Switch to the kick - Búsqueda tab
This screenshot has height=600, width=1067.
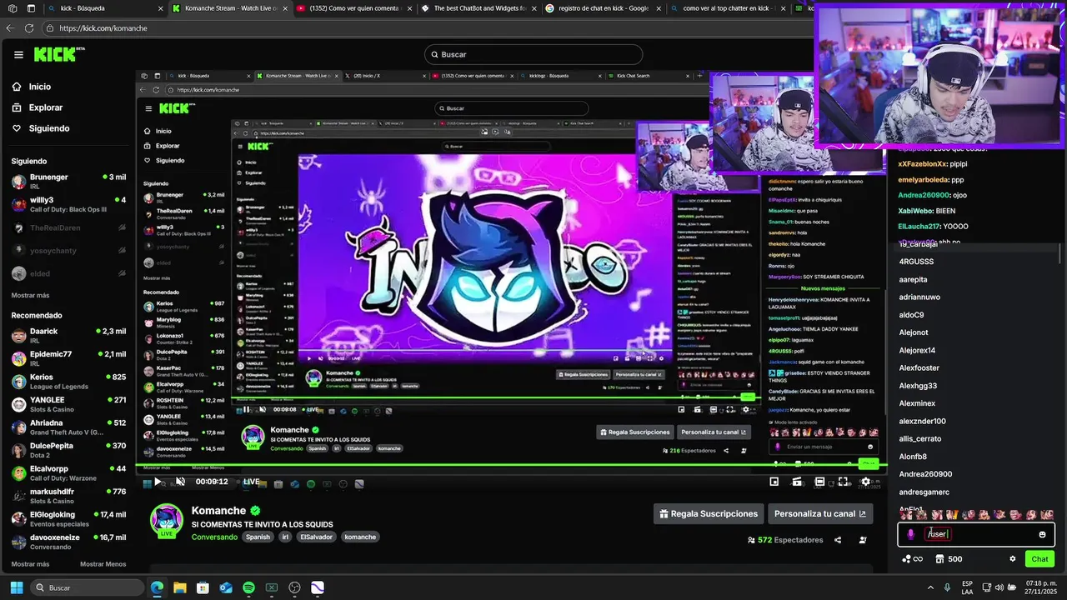106,8
